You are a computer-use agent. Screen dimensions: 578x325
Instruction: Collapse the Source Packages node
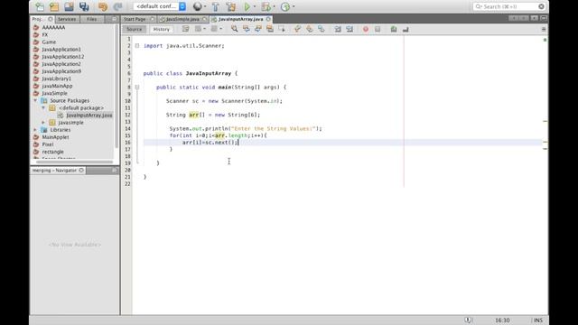(x=36, y=100)
